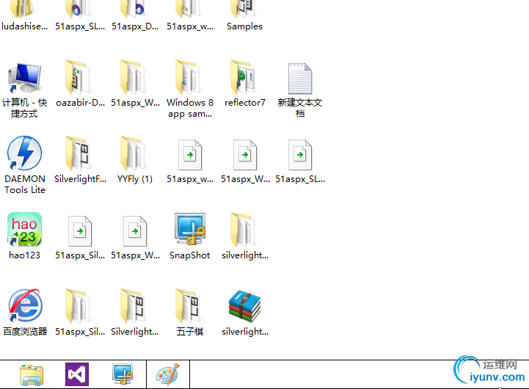Open File Explorer from the taskbar

(32, 375)
